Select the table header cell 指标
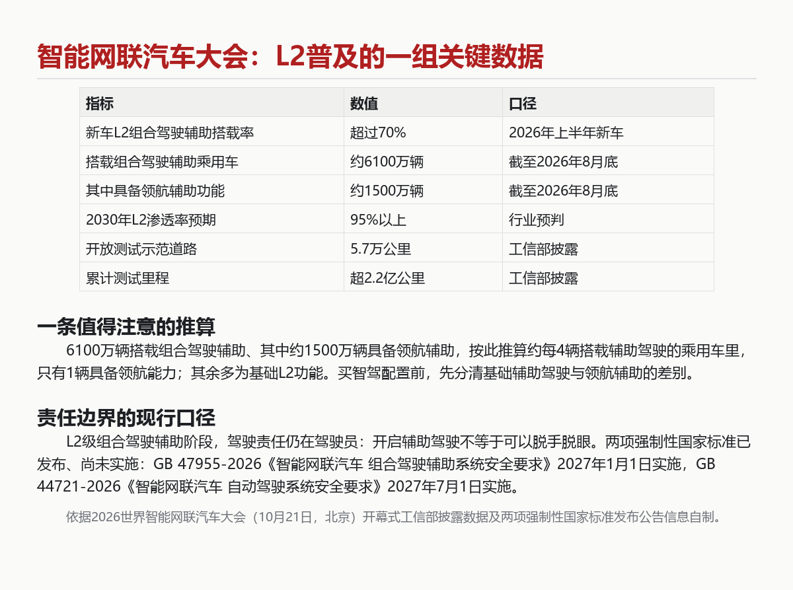This screenshot has height=590, width=793. pyautogui.click(x=211, y=102)
